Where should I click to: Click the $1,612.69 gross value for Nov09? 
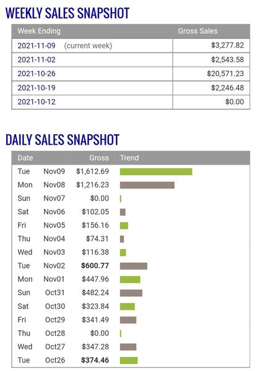(x=92, y=171)
